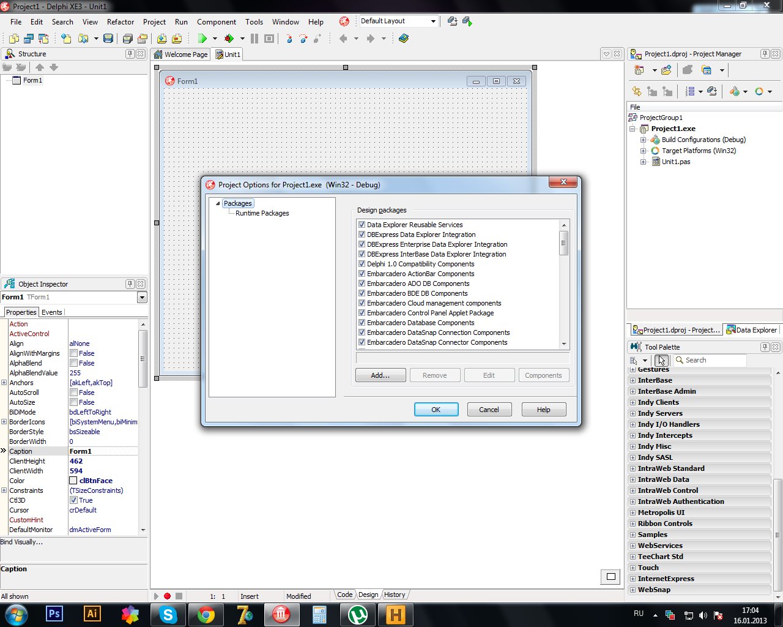Pin the Object Inspector panel
The height and width of the screenshot is (627, 783).
[130, 284]
